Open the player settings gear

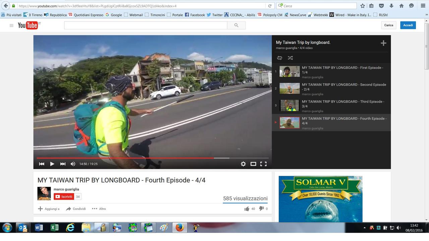(243, 164)
